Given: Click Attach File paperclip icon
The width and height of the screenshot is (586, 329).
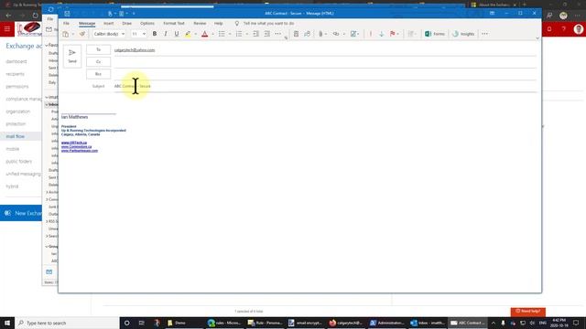Looking at the screenshot, I should 320,34.
